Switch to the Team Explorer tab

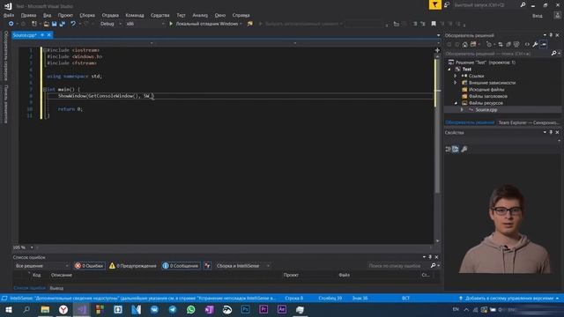click(529, 122)
